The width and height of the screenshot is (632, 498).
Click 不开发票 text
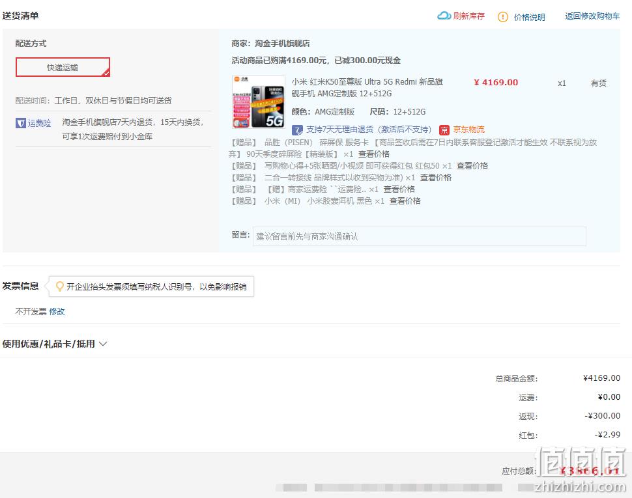(31, 311)
